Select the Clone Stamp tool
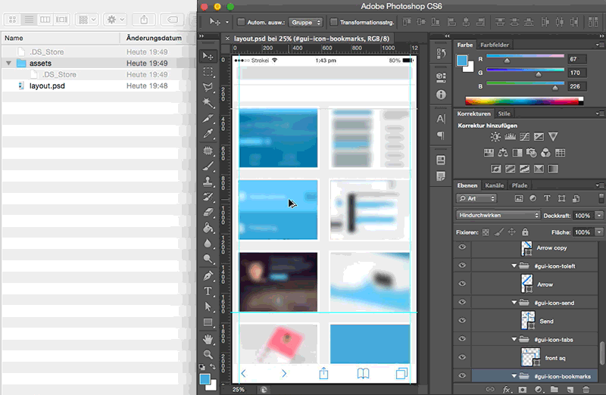The height and width of the screenshot is (395, 606). (x=208, y=182)
